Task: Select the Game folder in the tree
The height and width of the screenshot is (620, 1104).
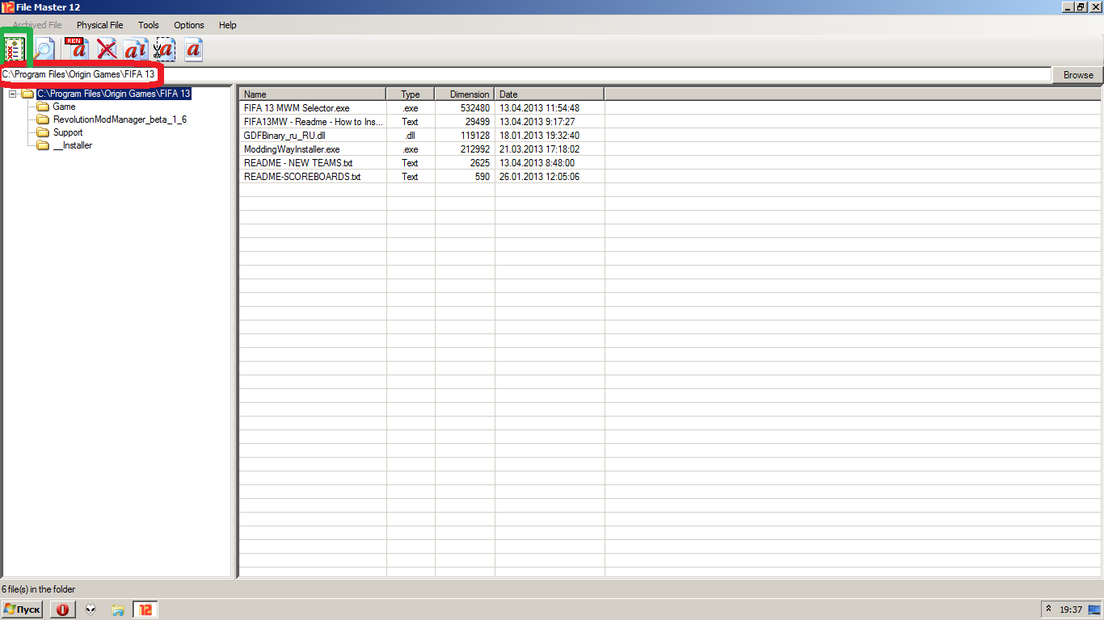Action: point(64,107)
